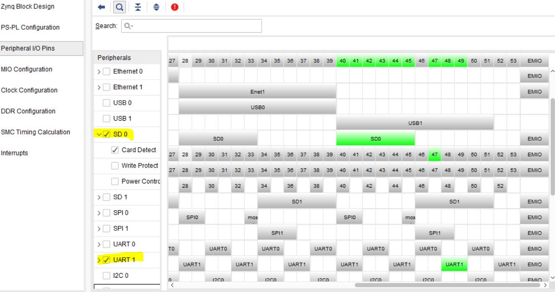The image size is (555, 292).
Task: Click EMIO button in Ethernet 1 row
Action: [534, 91]
